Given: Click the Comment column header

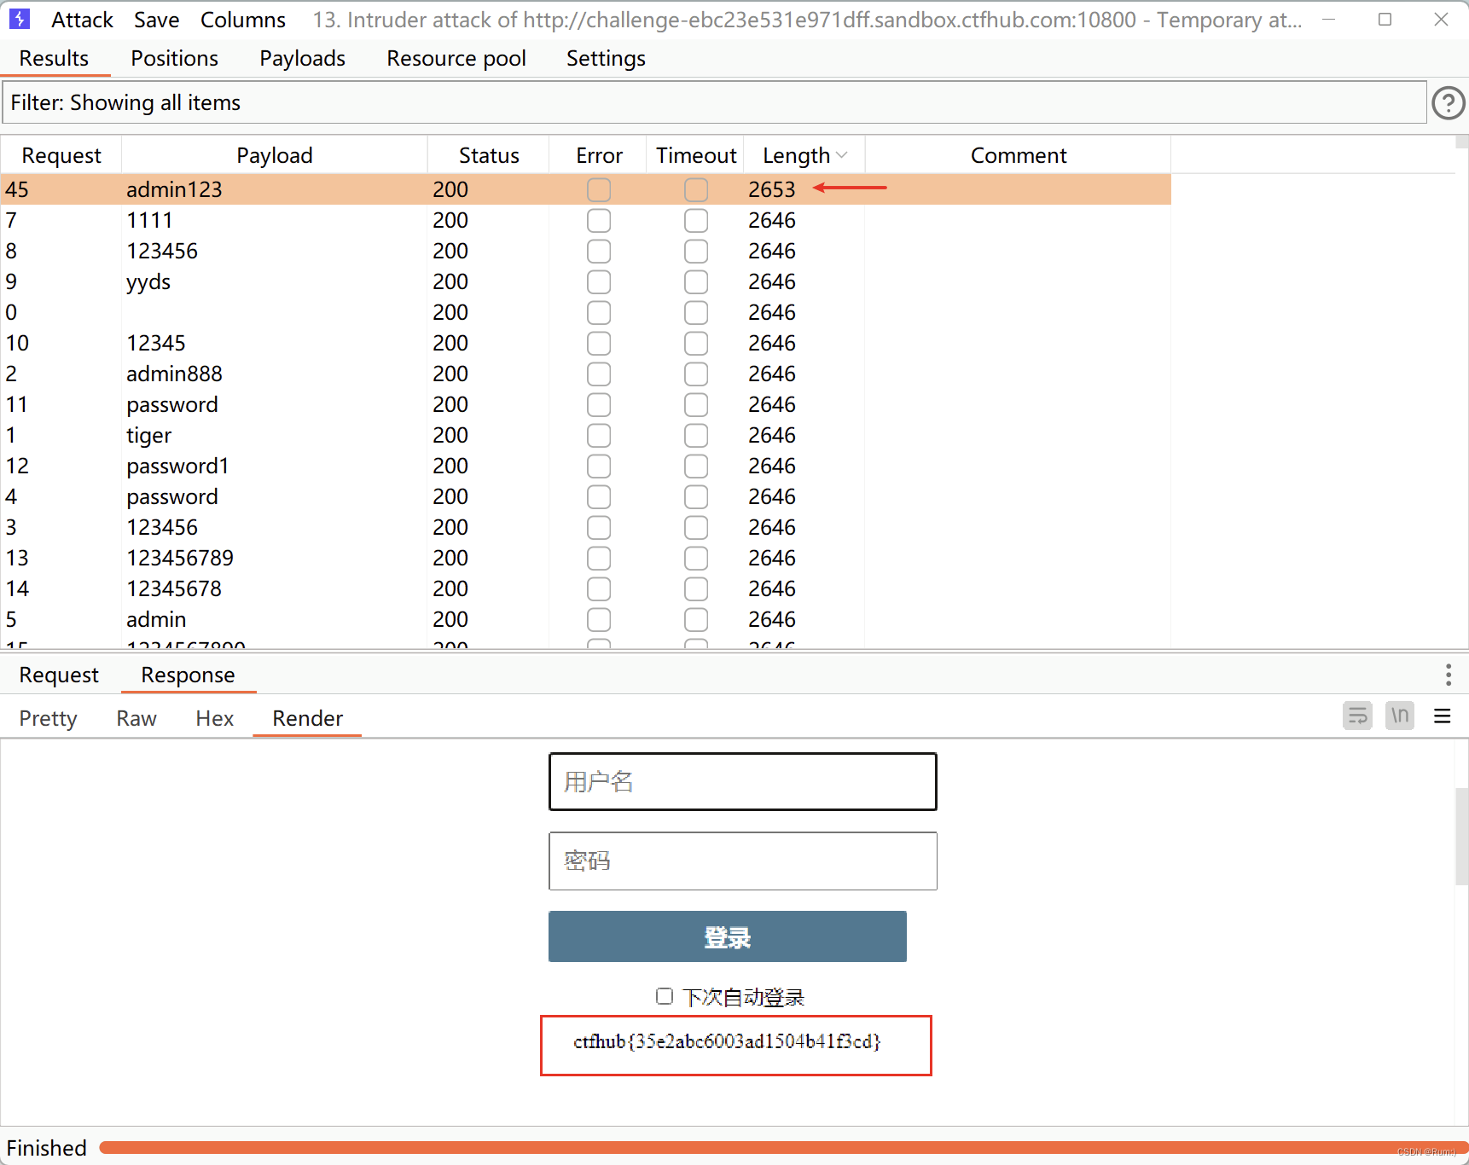Looking at the screenshot, I should point(1019,155).
